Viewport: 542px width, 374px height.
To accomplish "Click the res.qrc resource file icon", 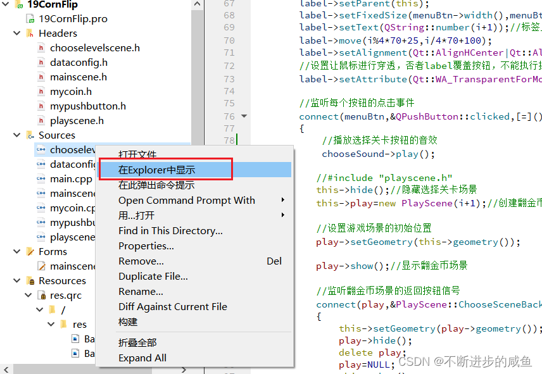I will pyautogui.click(x=42, y=296).
